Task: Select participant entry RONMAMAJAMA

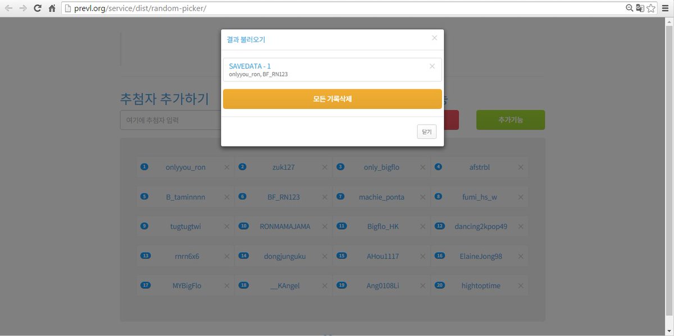Action: pos(285,226)
